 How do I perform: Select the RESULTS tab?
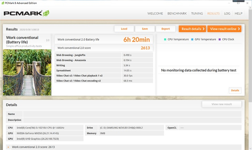click(x=213, y=14)
